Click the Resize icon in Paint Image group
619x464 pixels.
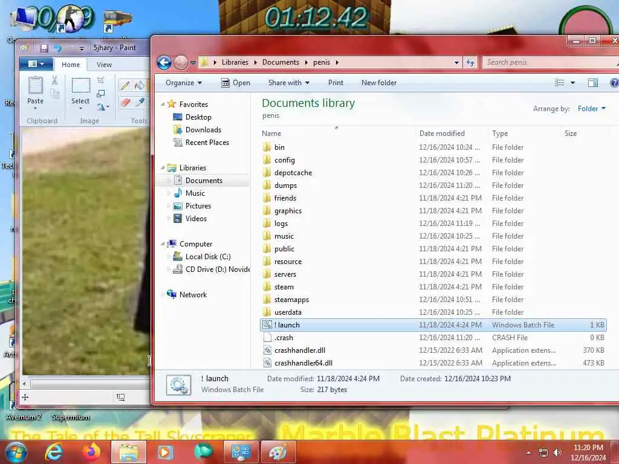click(x=101, y=94)
